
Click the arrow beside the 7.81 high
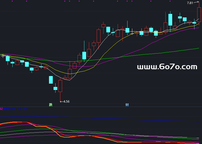[x=196, y=3]
